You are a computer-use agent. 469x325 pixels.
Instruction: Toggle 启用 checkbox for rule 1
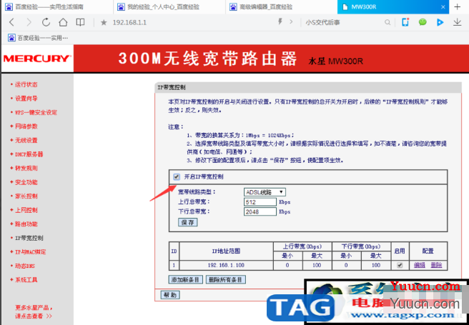[400, 265]
